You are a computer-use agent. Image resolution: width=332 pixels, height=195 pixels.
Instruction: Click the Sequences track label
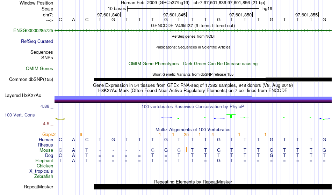[x=42, y=52]
